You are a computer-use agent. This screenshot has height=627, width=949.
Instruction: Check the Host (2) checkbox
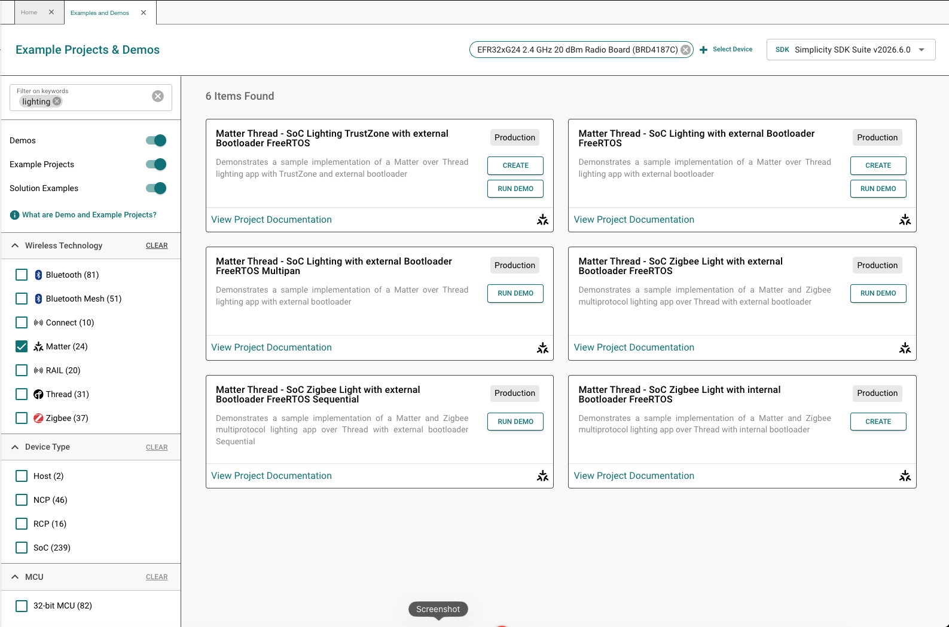coord(22,476)
